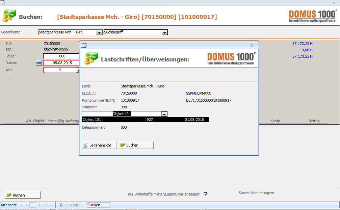Click DOMUS 1000 logo in main window
This screenshot has width=340, height=210.
point(313,16)
